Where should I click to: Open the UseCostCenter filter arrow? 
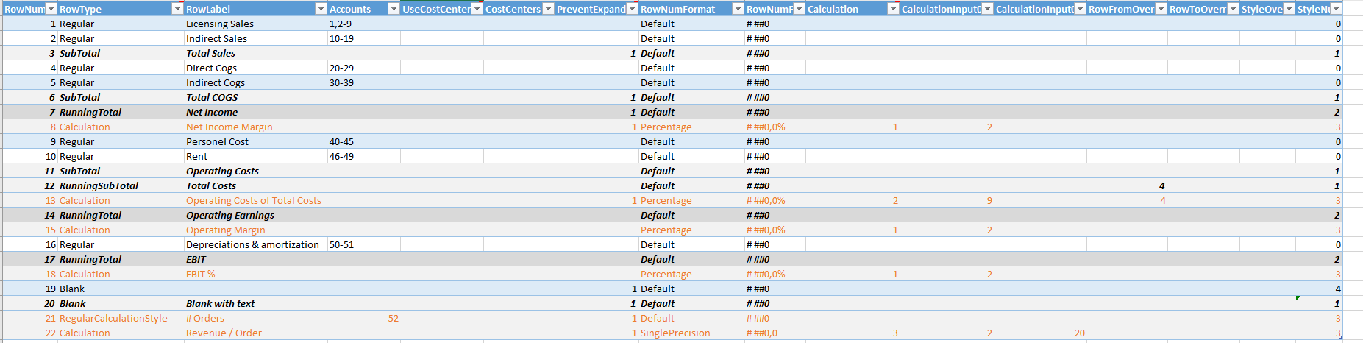click(x=477, y=9)
